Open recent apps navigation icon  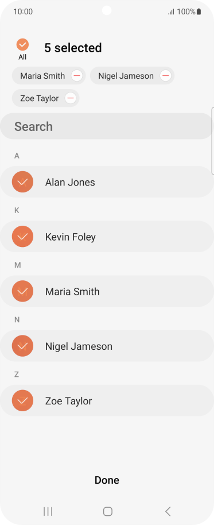coord(48,511)
